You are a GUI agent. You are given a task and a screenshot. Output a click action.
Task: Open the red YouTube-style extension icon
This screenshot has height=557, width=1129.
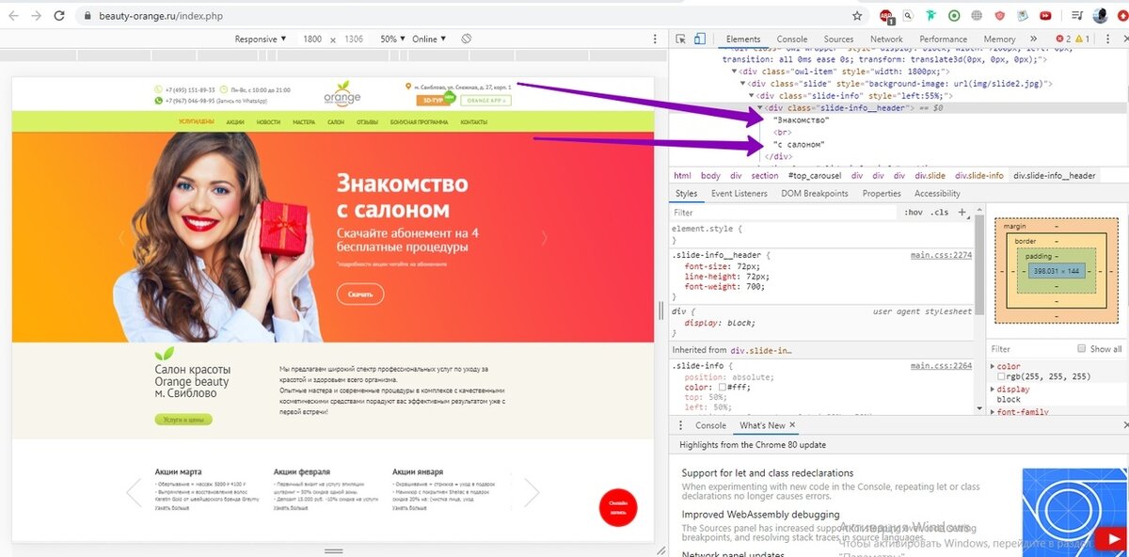(1045, 16)
